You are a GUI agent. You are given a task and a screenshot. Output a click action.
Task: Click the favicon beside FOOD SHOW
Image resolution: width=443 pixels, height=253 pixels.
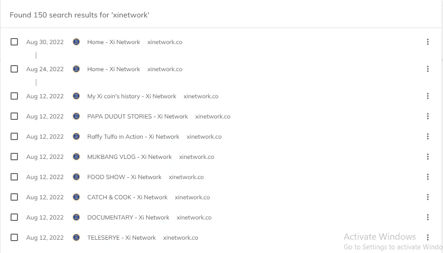[76, 177]
